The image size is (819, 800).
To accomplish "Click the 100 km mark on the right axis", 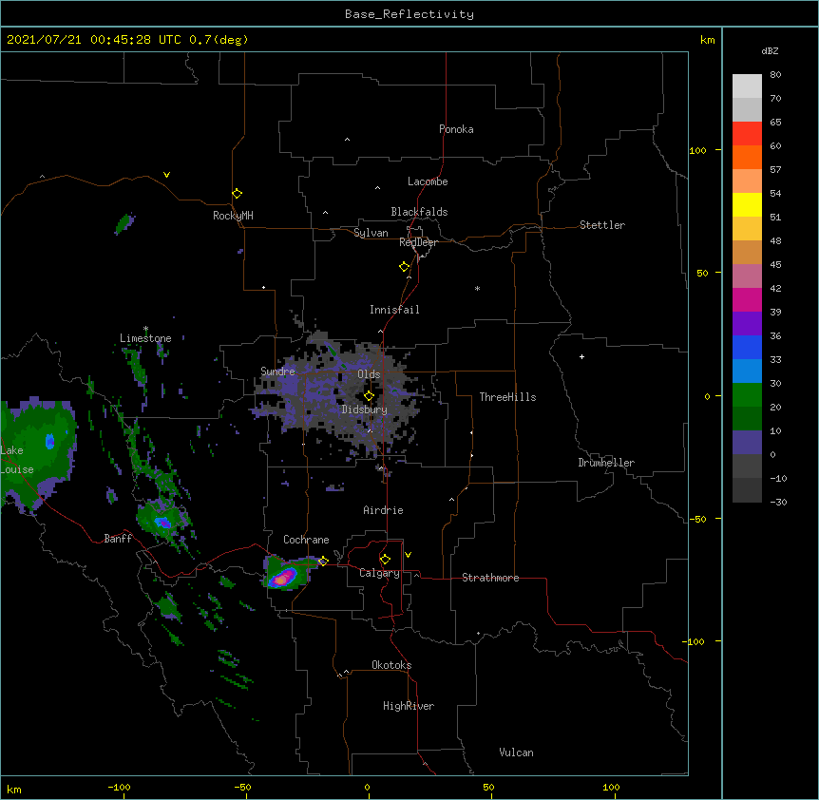I will [x=697, y=151].
